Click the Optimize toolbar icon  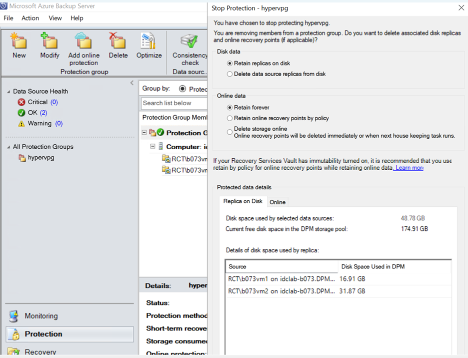[x=148, y=41]
